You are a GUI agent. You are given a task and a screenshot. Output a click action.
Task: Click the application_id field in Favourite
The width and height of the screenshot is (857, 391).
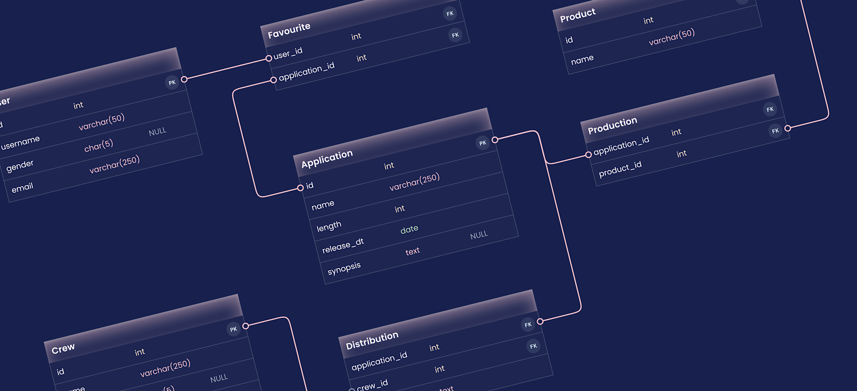coord(307,71)
